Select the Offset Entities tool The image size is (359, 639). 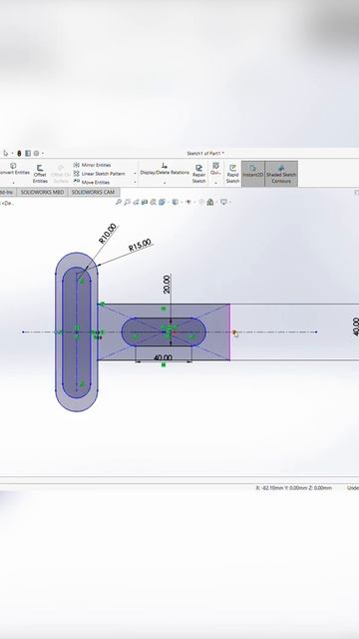pos(40,174)
